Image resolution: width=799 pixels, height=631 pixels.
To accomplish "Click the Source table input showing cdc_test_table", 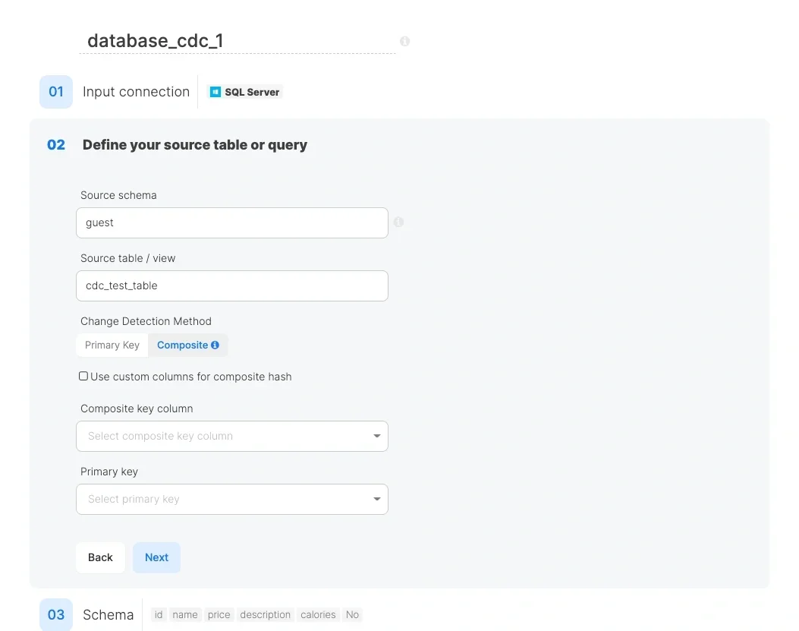I will pos(232,286).
